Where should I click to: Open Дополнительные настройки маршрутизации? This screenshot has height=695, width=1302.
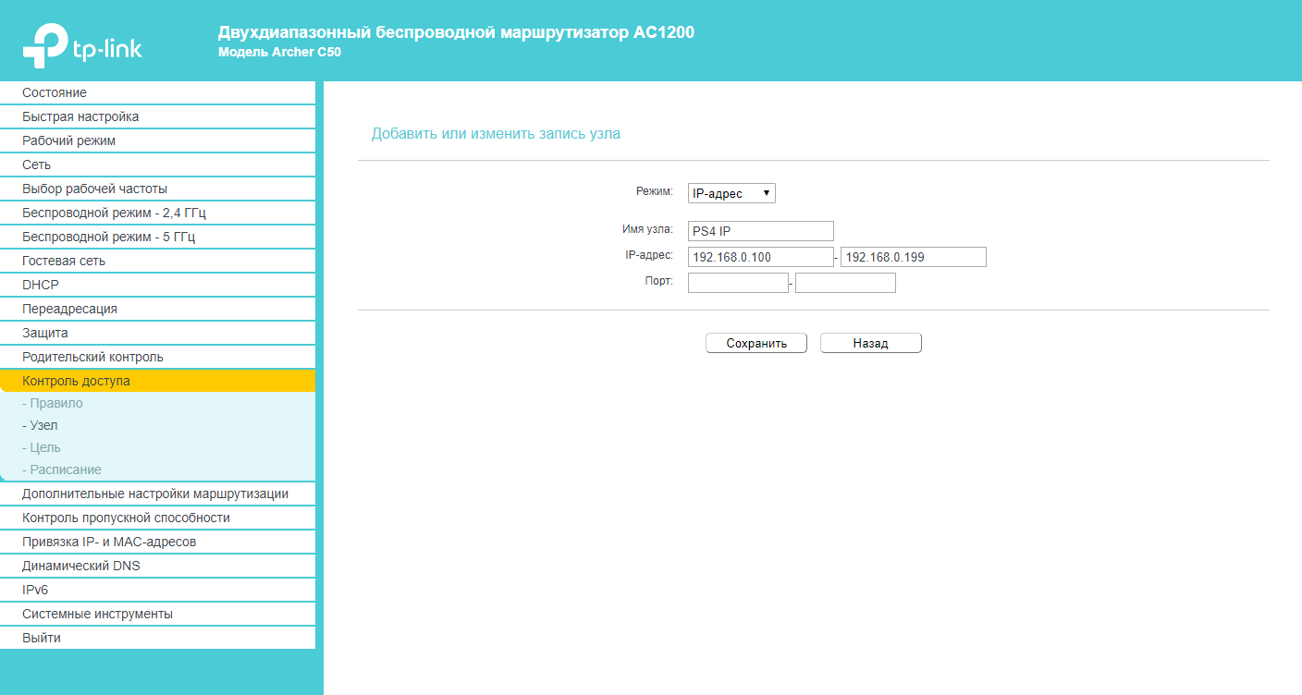(x=157, y=494)
